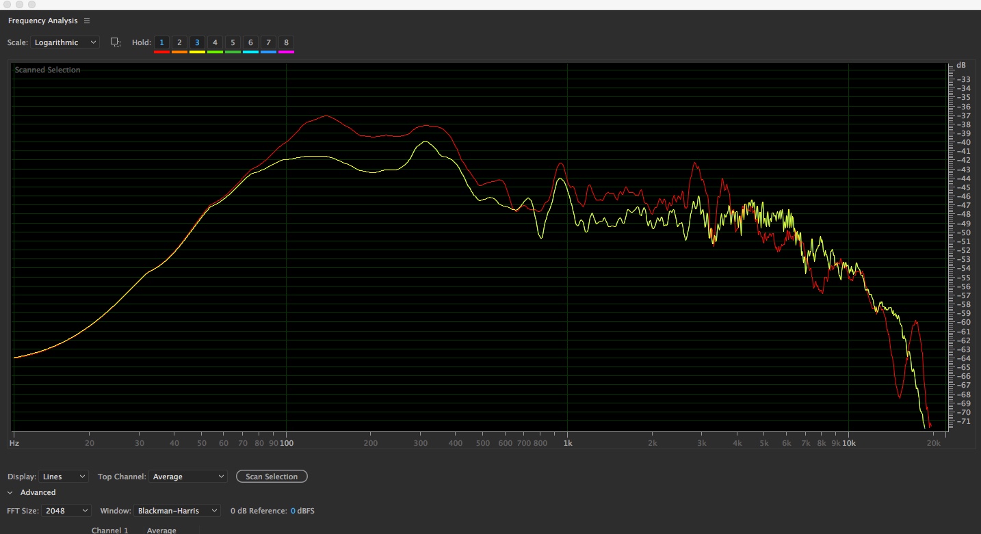The image size is (981, 534).
Task: Click the 20k frequency axis label
Action: [x=933, y=443]
